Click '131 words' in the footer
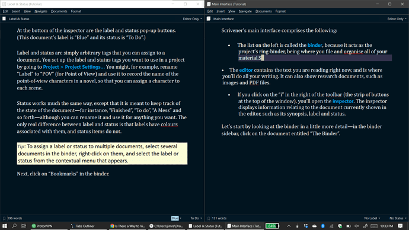This screenshot has width=409, height=230. pyautogui.click(x=219, y=218)
